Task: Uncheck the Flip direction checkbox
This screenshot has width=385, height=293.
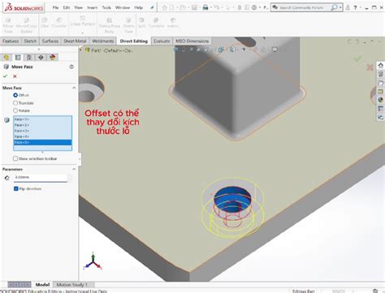Action: click(x=15, y=188)
